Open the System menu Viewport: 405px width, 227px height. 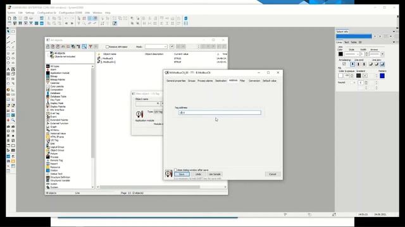11,13
